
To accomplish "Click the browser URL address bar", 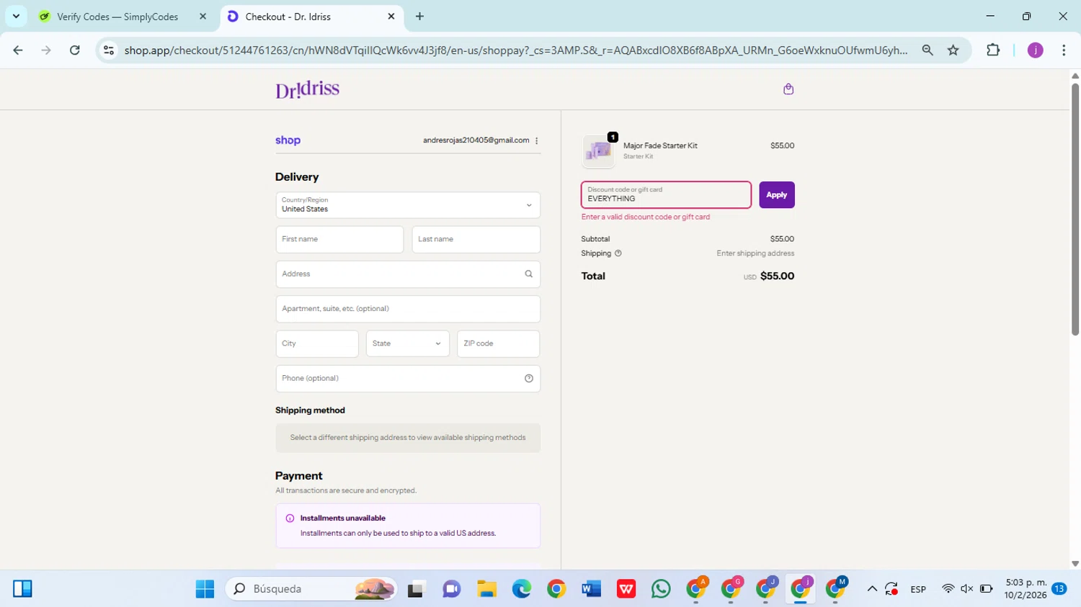I will tap(515, 50).
